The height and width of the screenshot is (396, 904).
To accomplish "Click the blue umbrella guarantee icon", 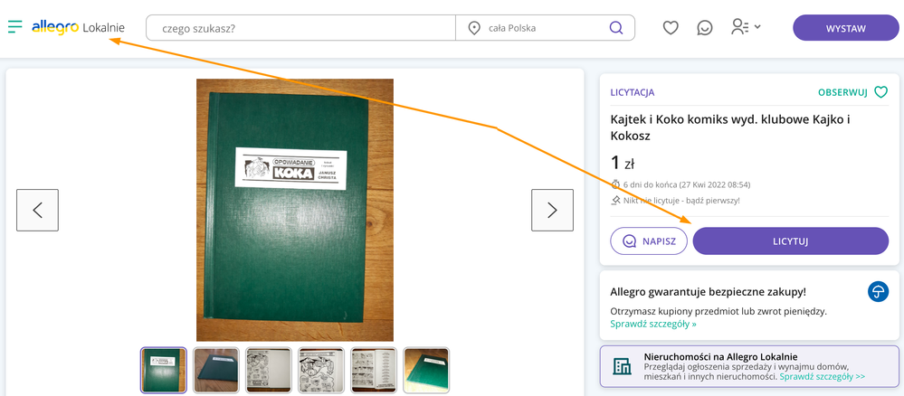I will click(x=877, y=291).
